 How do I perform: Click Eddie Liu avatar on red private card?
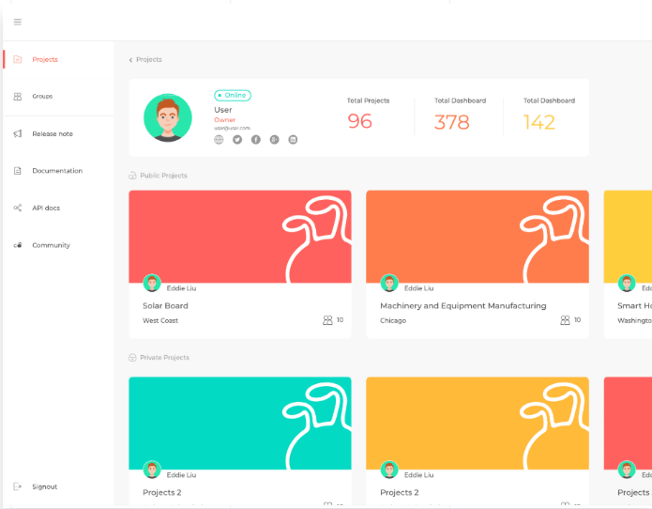click(627, 470)
